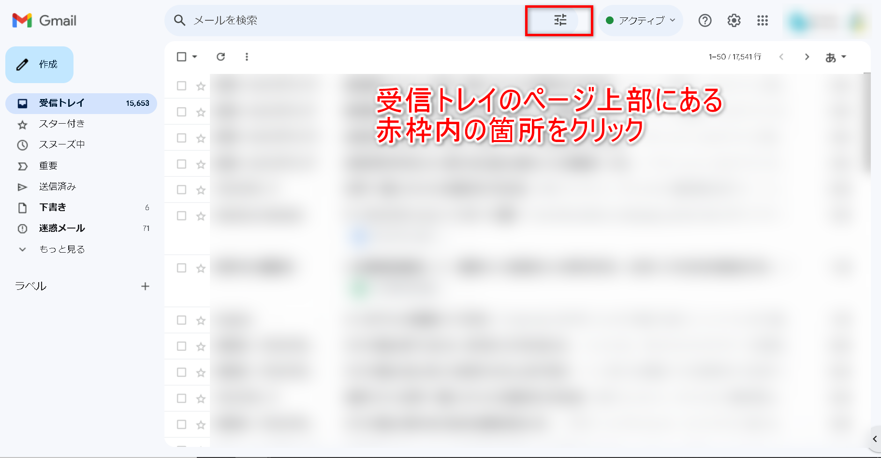The width and height of the screenshot is (881, 458).
Task: Click the refresh mail icon
Action: 220,57
